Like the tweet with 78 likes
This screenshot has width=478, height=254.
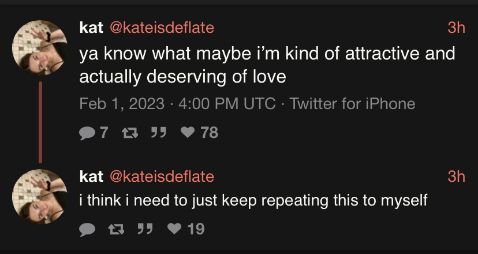(x=187, y=133)
